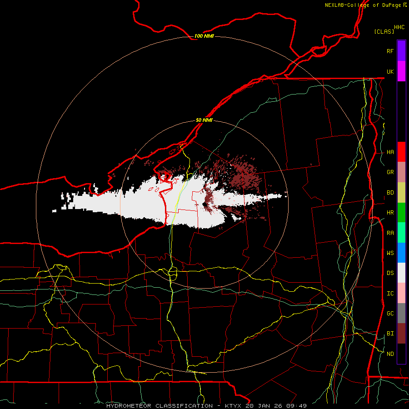Click the black radar site marker

tap(204, 204)
